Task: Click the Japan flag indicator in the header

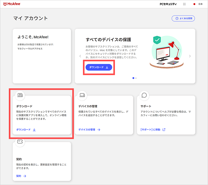Action: point(194,4)
